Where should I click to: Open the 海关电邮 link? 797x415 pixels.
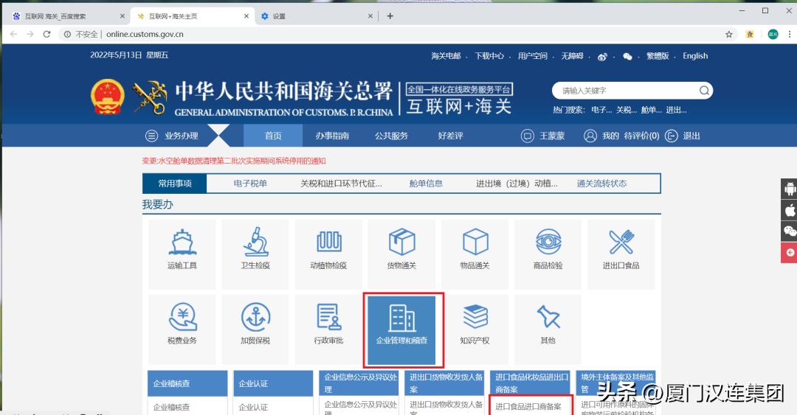tap(446, 56)
